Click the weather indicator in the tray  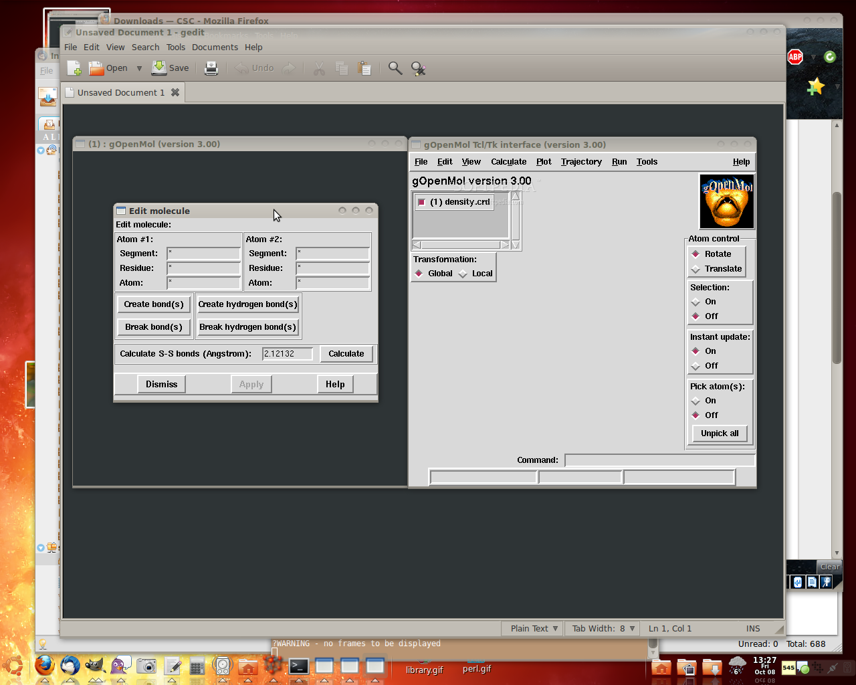tap(737, 666)
